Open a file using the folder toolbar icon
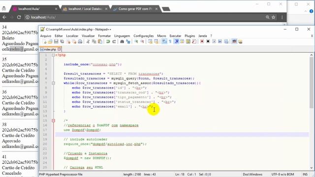The height and width of the screenshot is (177, 315). click(50, 41)
